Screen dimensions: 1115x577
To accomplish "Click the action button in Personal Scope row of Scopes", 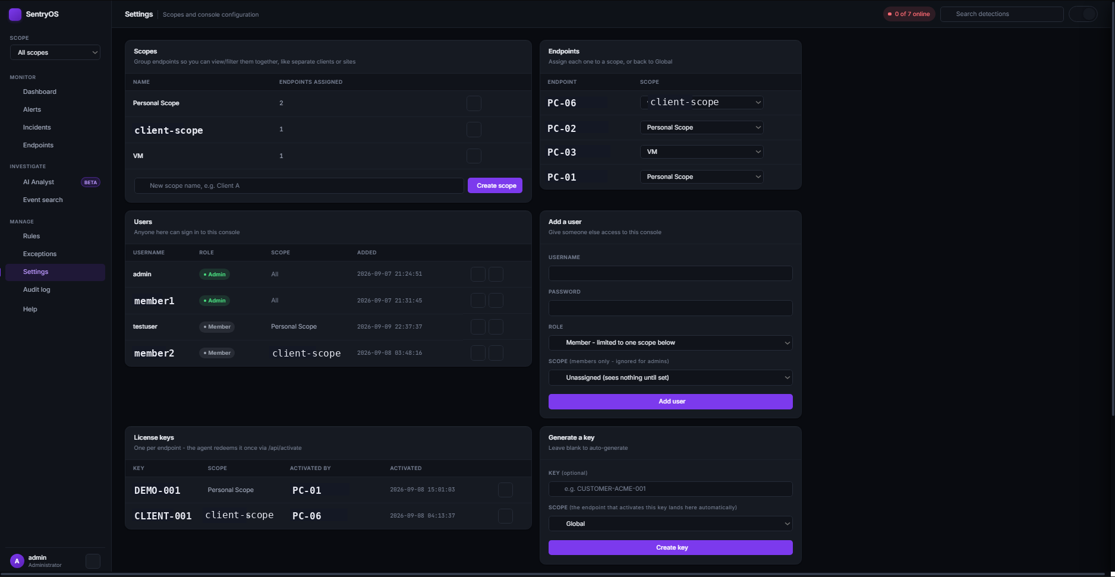I will tap(474, 103).
